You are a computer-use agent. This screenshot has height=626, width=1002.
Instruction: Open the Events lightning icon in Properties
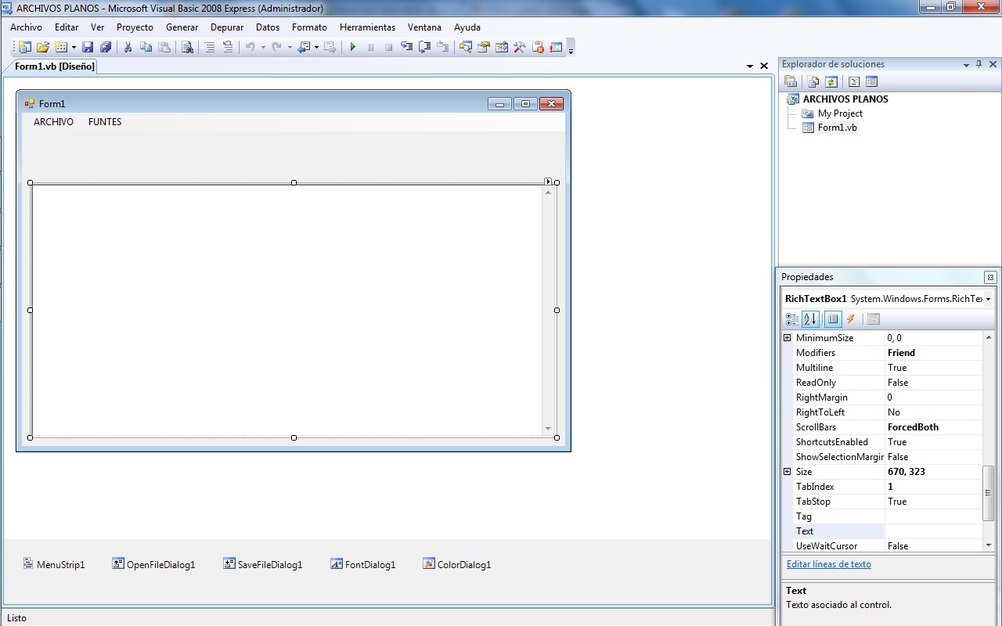coord(851,318)
